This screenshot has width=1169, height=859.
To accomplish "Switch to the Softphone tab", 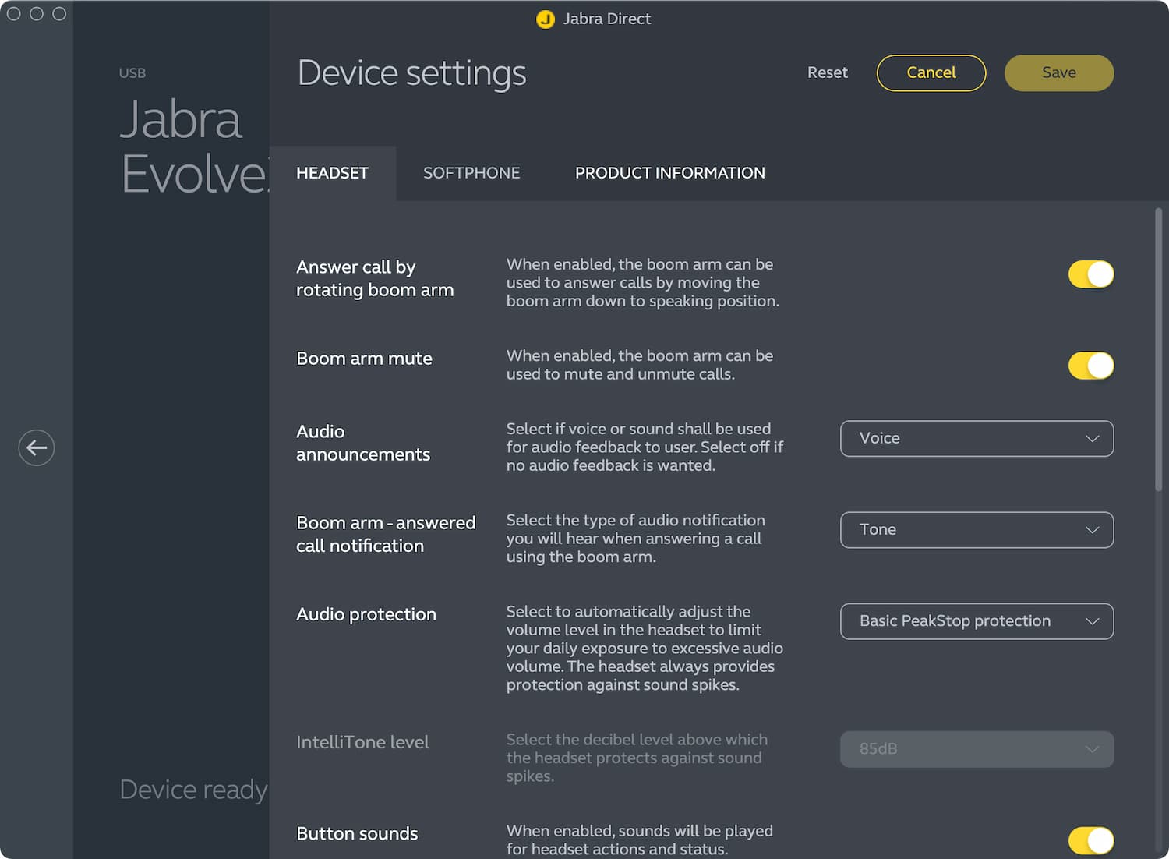I will 471,173.
